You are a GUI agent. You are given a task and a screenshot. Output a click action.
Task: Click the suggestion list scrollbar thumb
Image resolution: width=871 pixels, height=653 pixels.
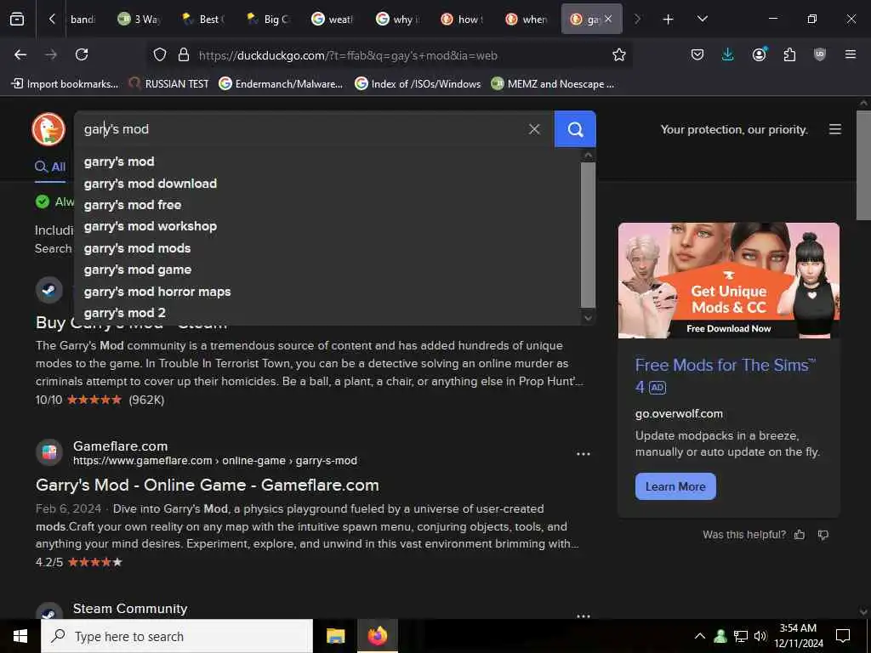point(588,235)
